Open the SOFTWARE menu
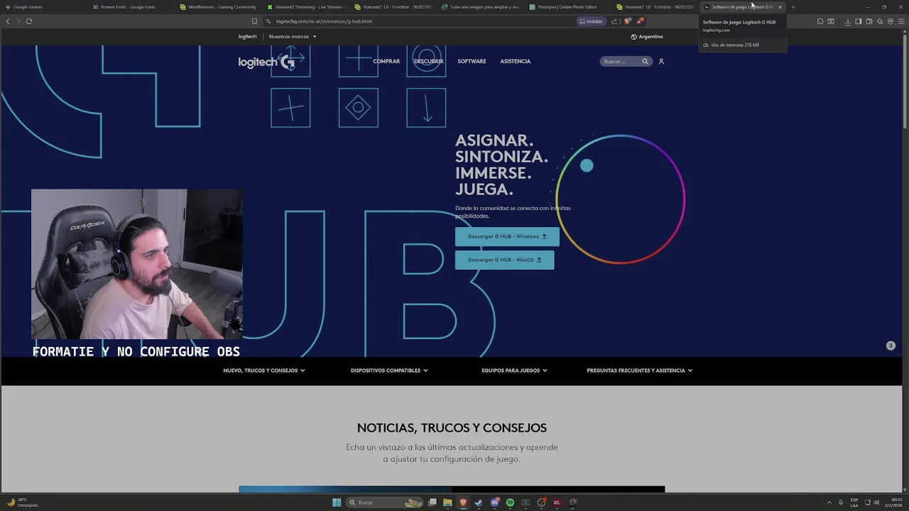Image resolution: width=909 pixels, height=511 pixels. pos(472,61)
